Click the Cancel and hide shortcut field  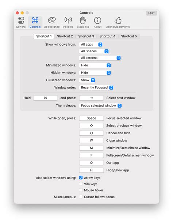pyautogui.click(x=91, y=133)
